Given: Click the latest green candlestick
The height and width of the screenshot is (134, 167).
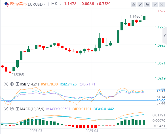Looking at the screenshot, I should click(x=144, y=18).
